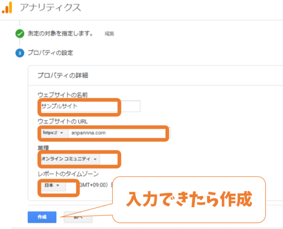Click the 編集 edit link
This screenshot has width=283, height=229.
(x=109, y=33)
